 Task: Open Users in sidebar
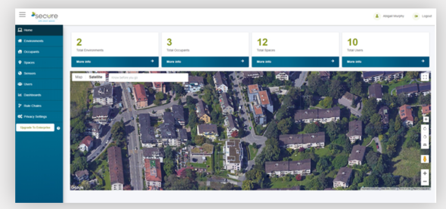click(x=39, y=84)
